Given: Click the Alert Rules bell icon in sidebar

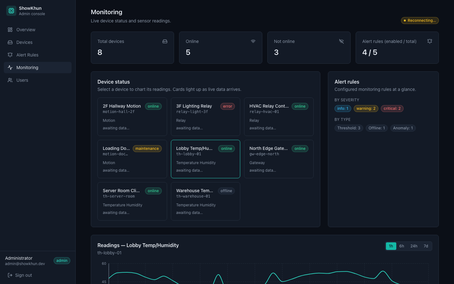Looking at the screenshot, I should 10,55.
